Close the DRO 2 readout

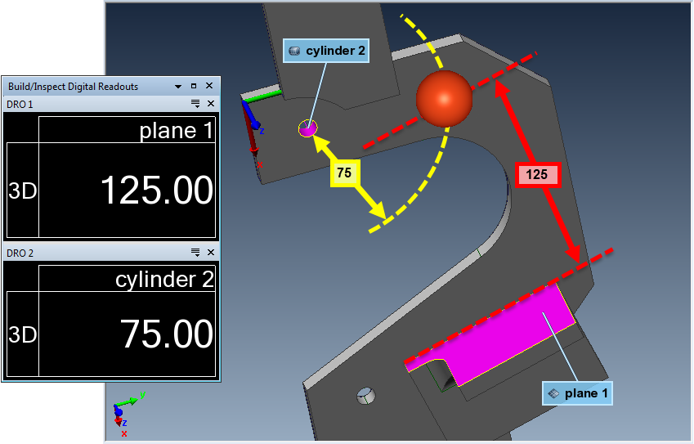pos(211,253)
